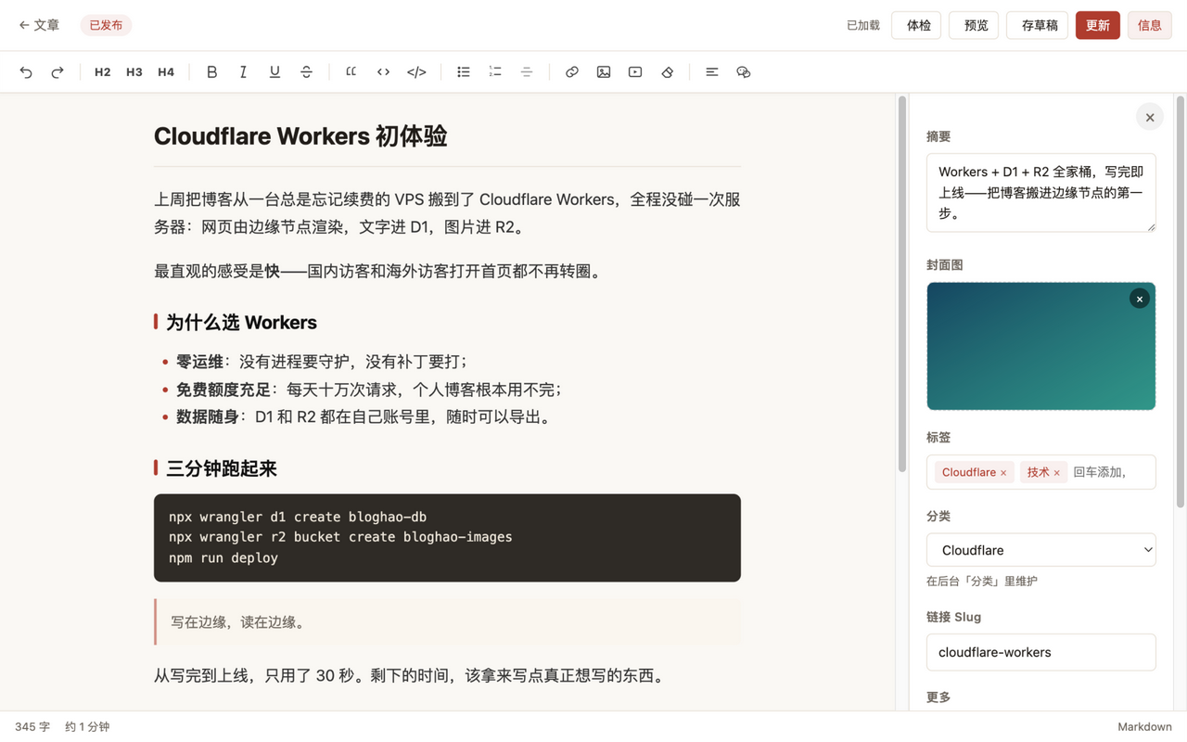1187x742 pixels.
Task: Open the text alignment option
Action: (x=712, y=72)
